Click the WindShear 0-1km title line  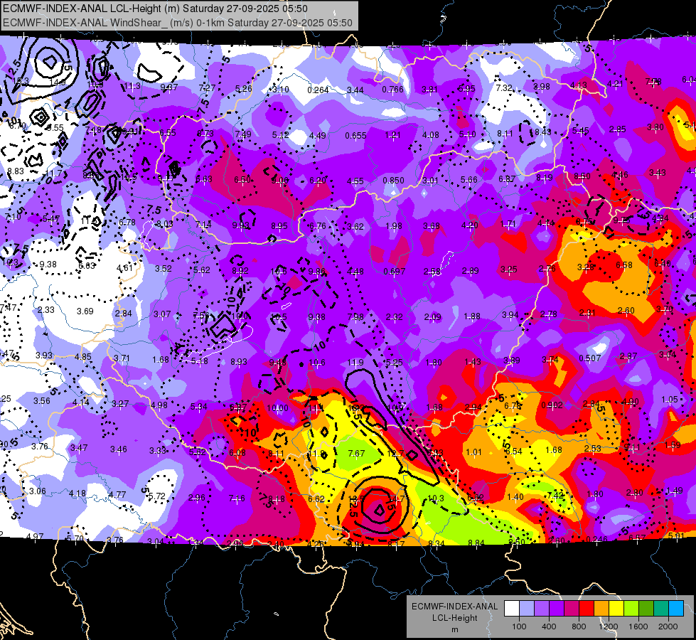point(178,23)
